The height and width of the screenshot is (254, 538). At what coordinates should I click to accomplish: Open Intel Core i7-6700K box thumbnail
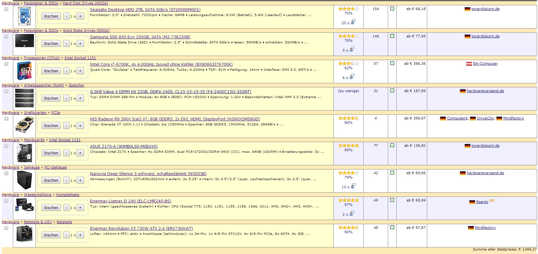tap(24, 71)
